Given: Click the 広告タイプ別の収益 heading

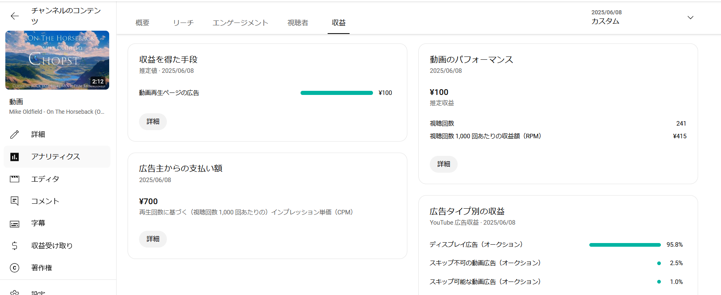Looking at the screenshot, I should point(467,212).
